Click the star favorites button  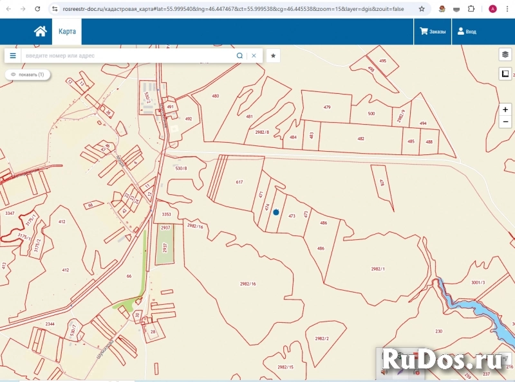(274, 56)
